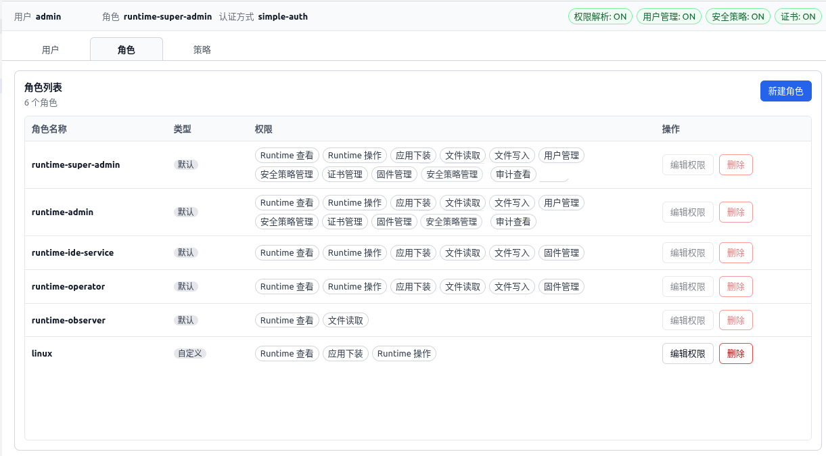The image size is (826, 456).
Task: Click 文件读取 tag in runtime-ide-service row
Action: pyautogui.click(x=463, y=253)
